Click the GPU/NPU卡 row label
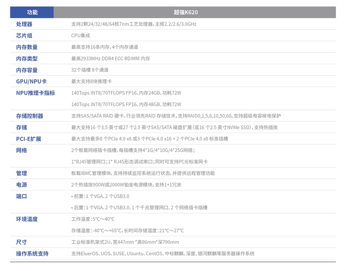Image resolution: width=345 pixels, height=271 pixels. (31, 81)
